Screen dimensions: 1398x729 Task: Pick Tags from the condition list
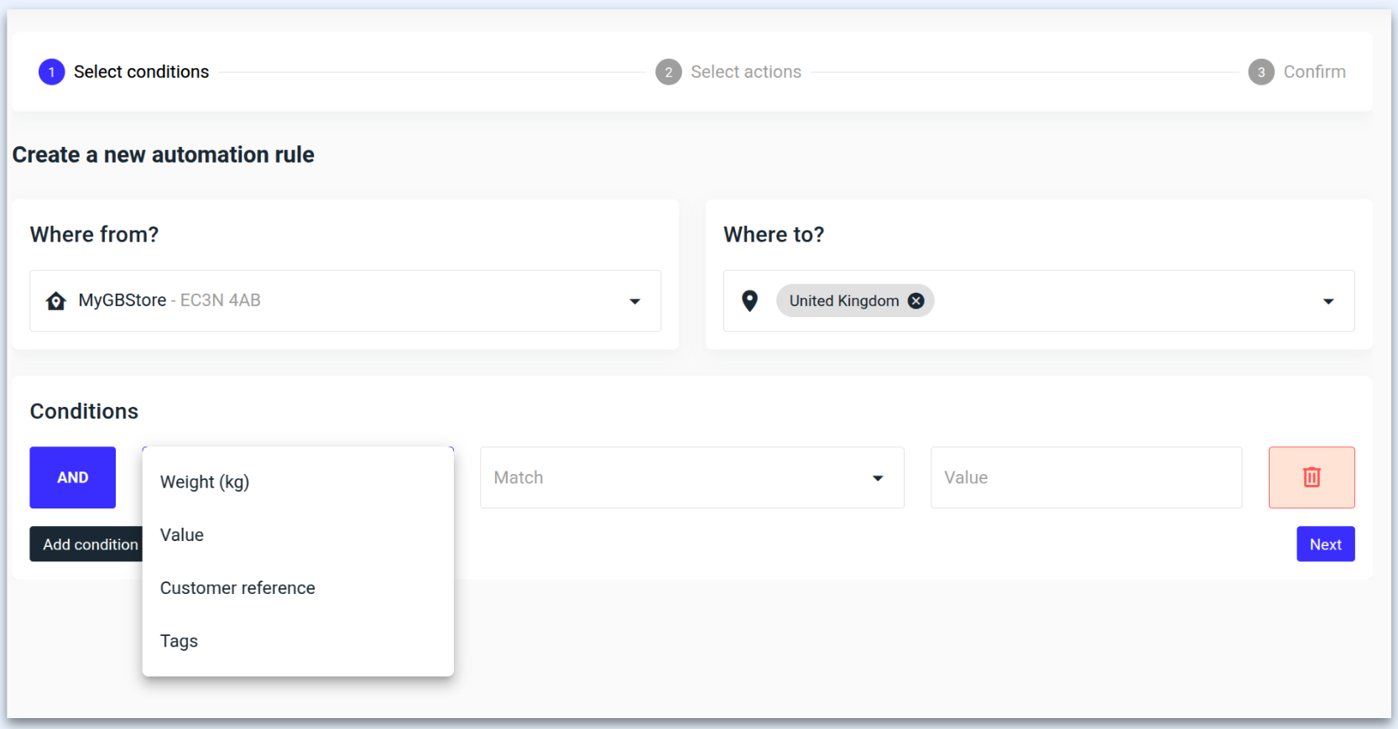pos(179,641)
